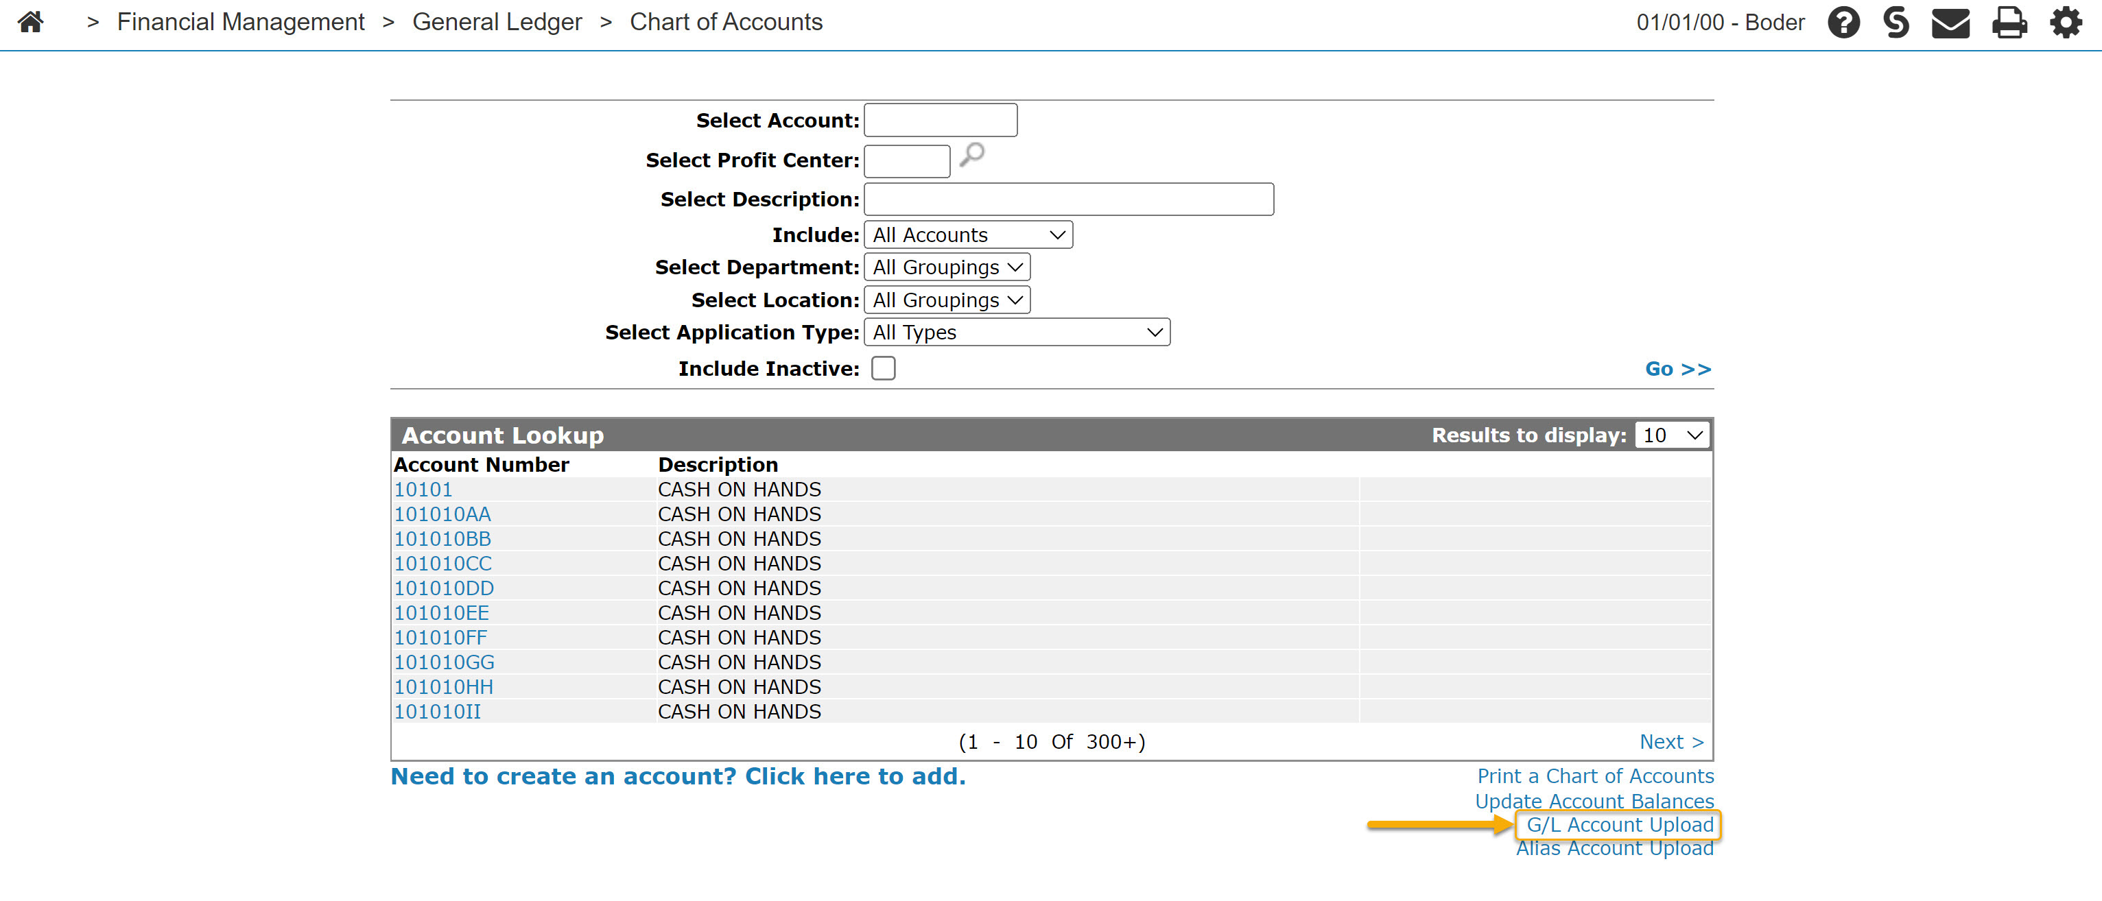Viewport: 2102px width, 901px height.
Task: Click the Account Number column header
Action: tap(482, 465)
